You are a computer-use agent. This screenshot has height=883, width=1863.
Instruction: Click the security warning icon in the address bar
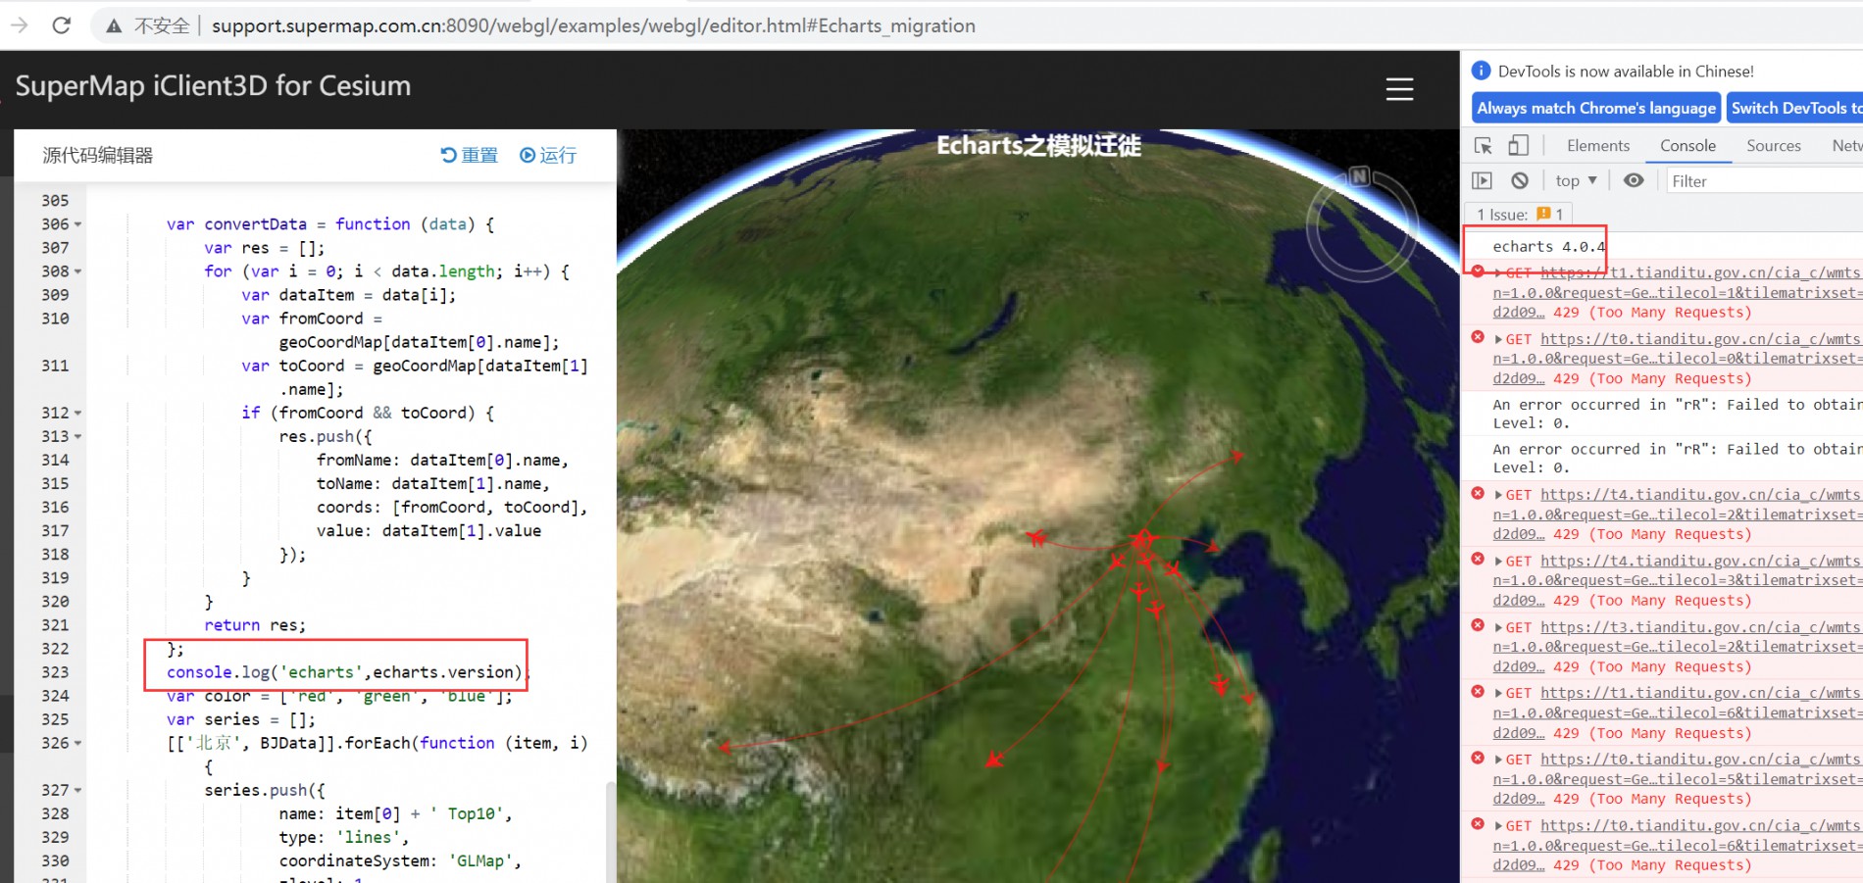pyautogui.click(x=115, y=26)
